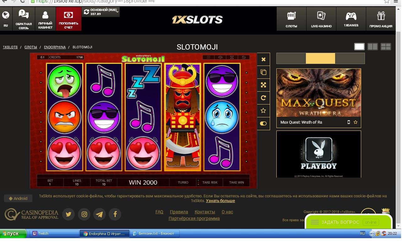Open the Playboy game thumbnail
402x251 pixels.
pyautogui.click(x=319, y=154)
